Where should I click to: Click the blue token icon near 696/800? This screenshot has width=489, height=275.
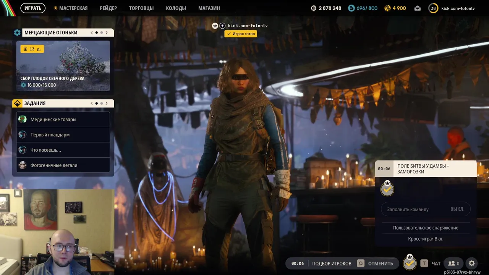coord(351,8)
